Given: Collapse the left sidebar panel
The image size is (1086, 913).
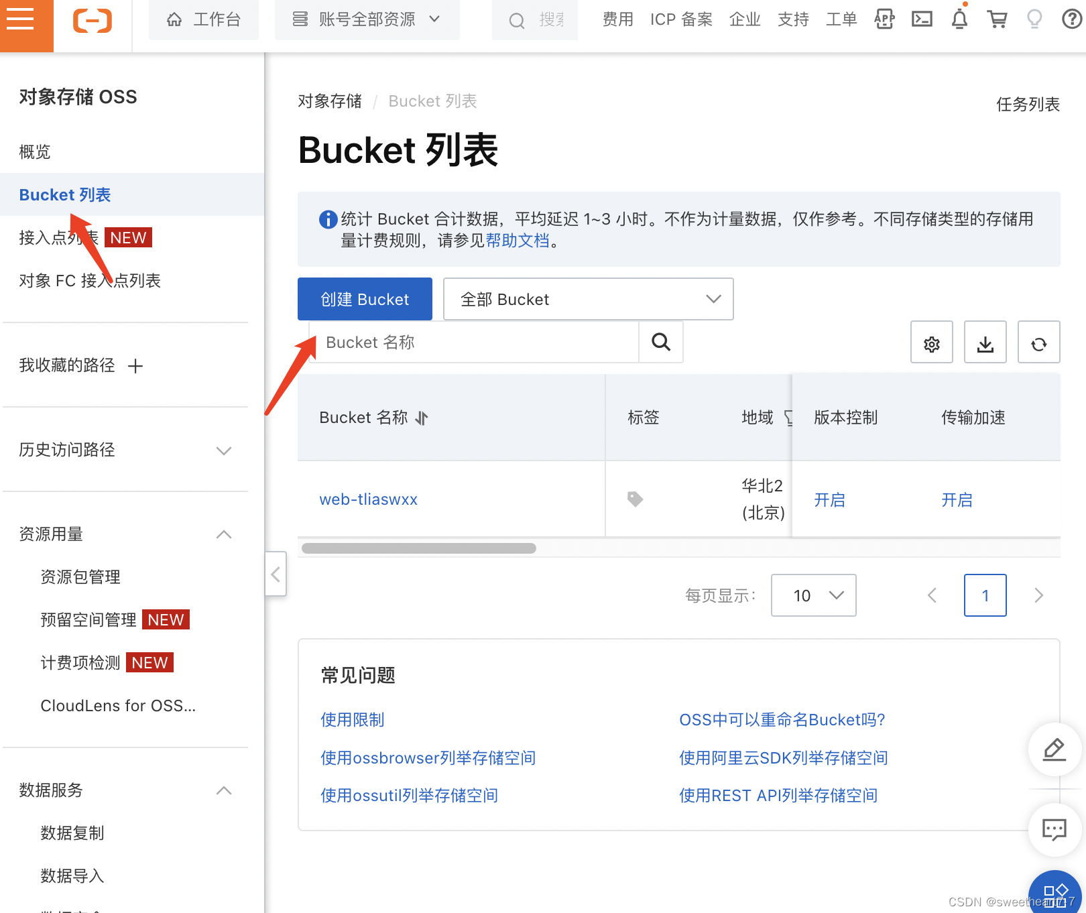Looking at the screenshot, I should [276, 574].
